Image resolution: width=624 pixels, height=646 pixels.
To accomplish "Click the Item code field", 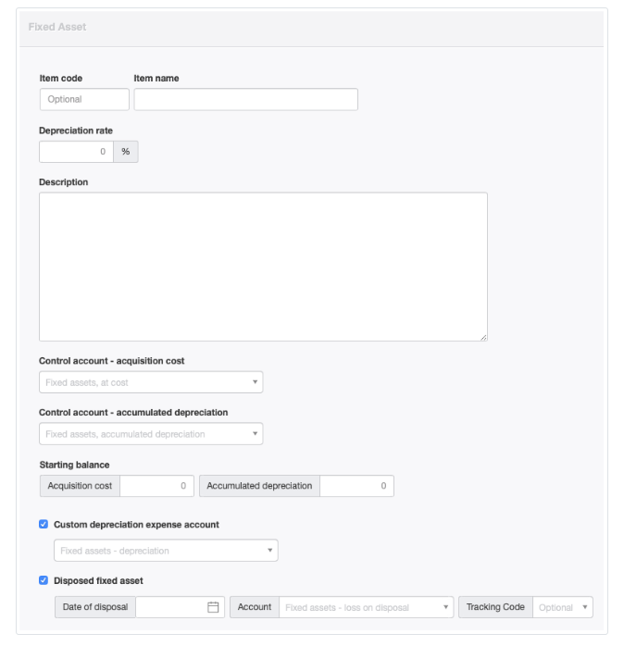I will coord(84,99).
